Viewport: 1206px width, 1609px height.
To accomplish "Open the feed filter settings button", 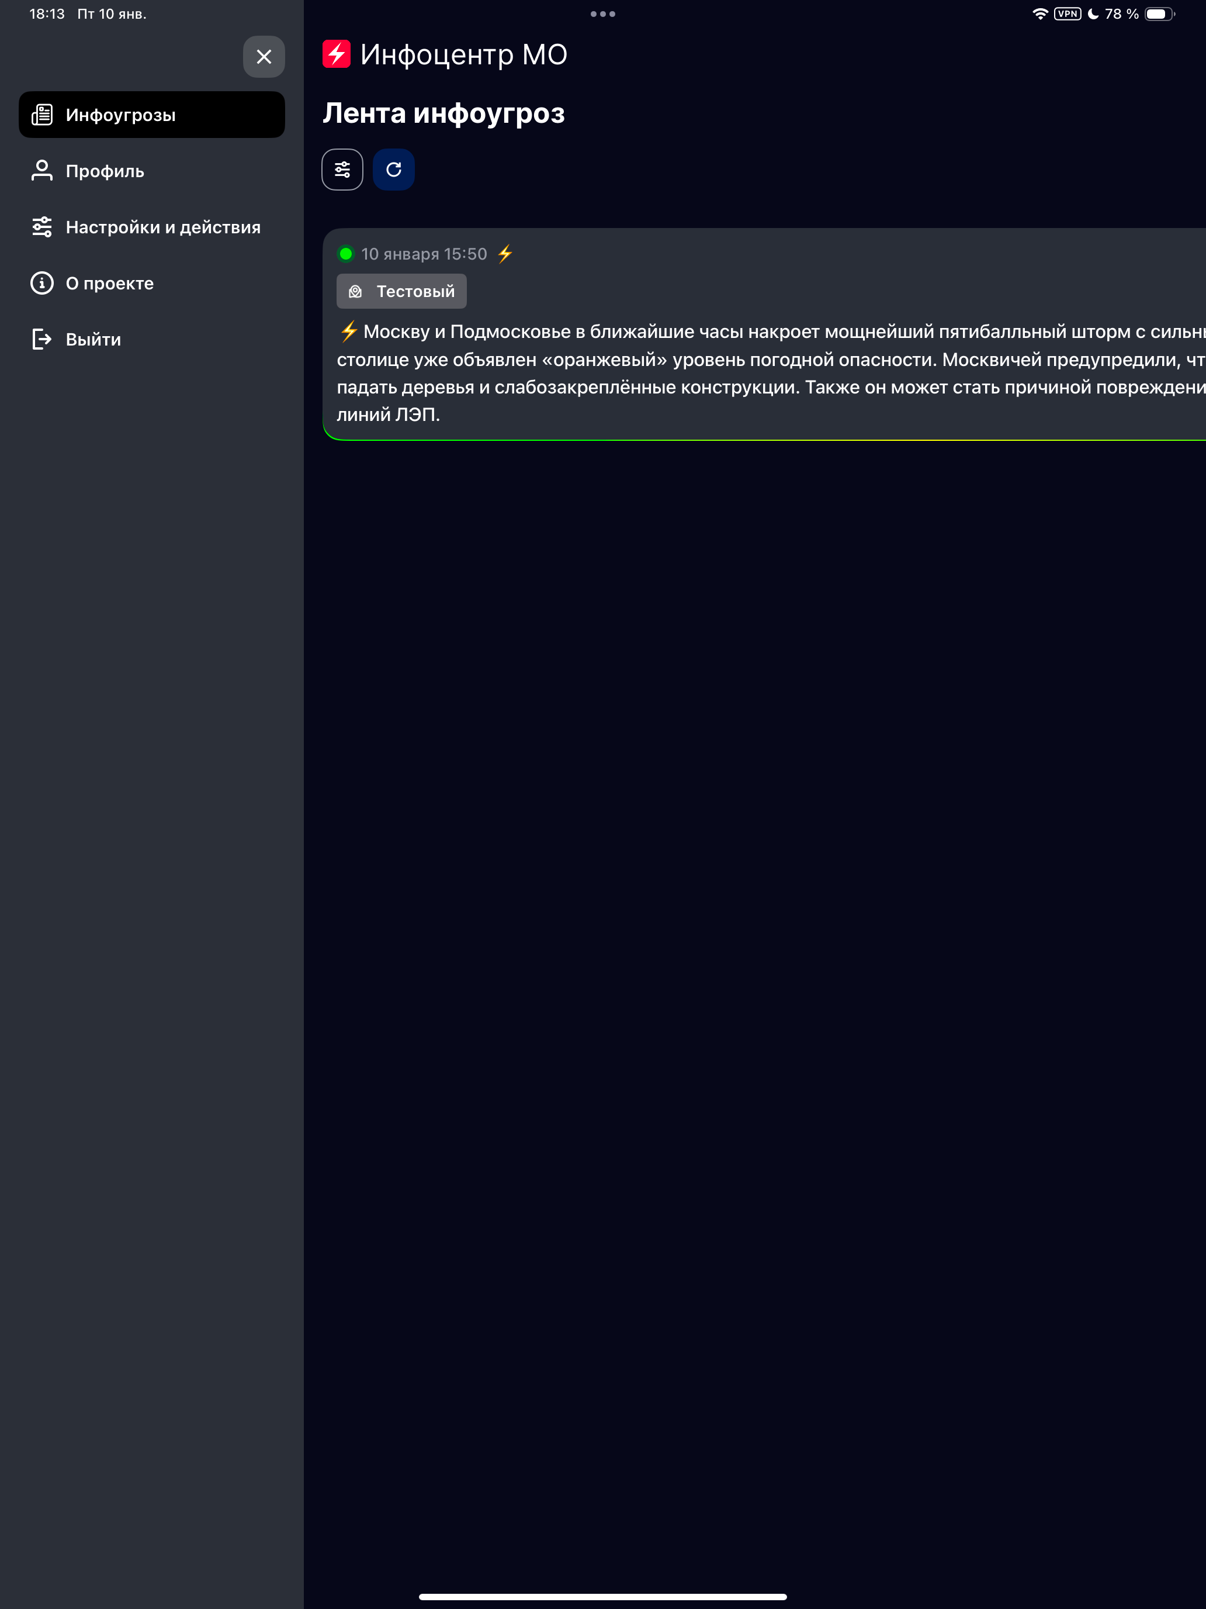I will (x=342, y=170).
